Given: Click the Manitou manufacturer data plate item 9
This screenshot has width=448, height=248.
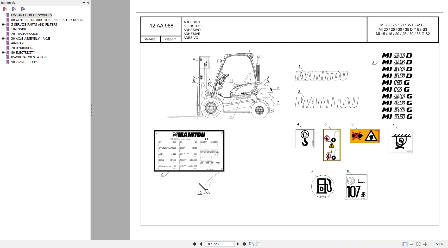Looking at the screenshot, I should 189,151.
